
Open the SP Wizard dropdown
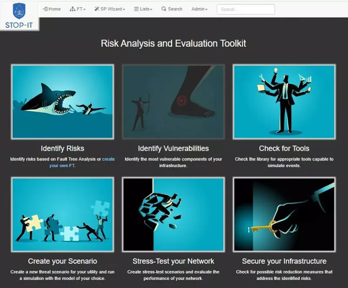110,9
